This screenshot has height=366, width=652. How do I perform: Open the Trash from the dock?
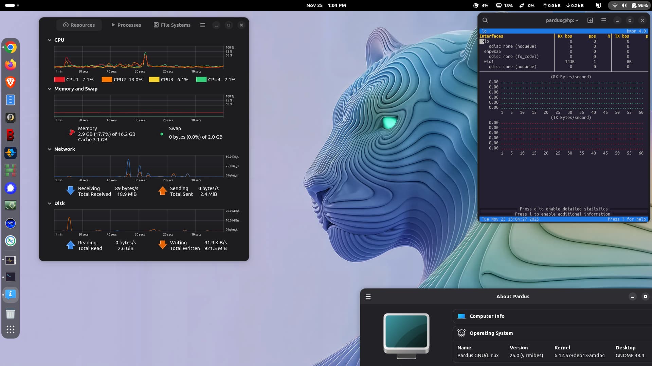click(x=11, y=313)
